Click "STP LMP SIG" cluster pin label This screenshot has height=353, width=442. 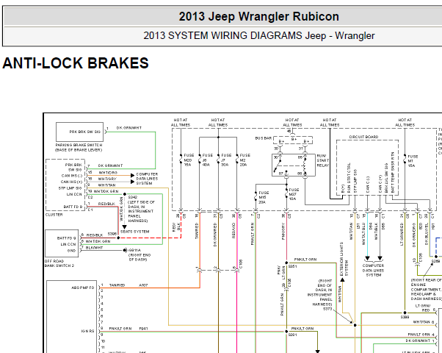(70, 188)
